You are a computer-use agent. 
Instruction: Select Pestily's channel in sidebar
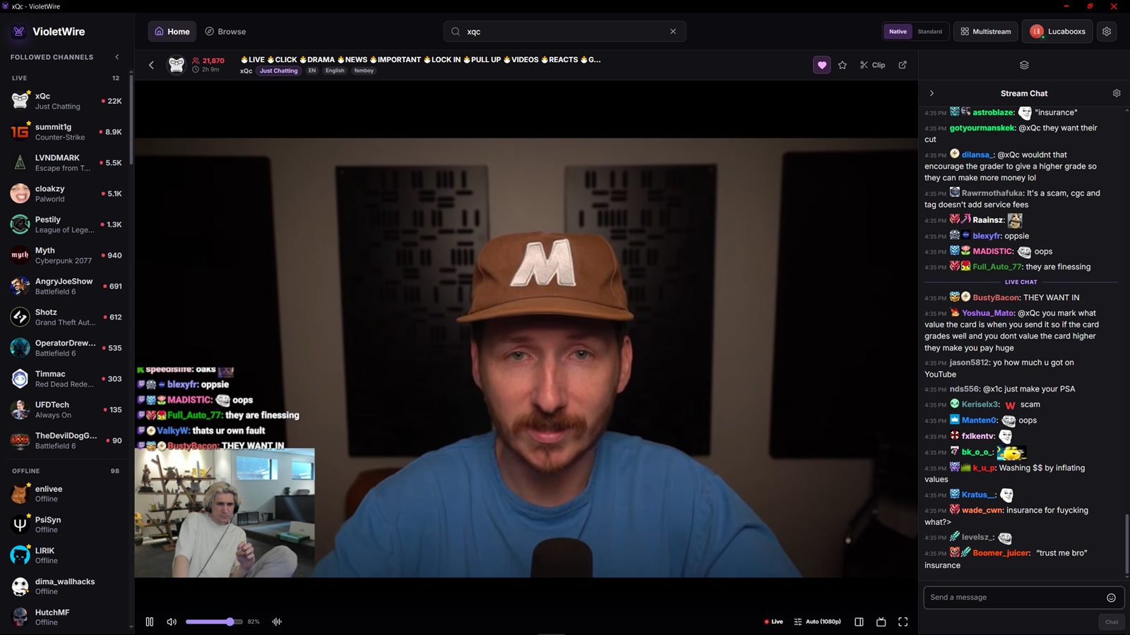pos(66,224)
